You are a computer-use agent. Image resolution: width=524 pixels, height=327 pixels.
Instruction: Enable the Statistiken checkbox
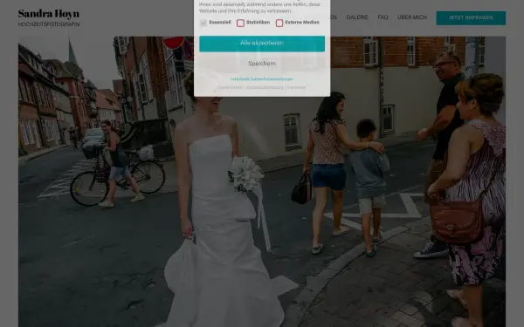coord(240,23)
